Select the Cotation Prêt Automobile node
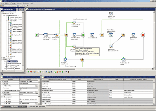Viewport: 156px width, 111px height. [x=74, y=35]
